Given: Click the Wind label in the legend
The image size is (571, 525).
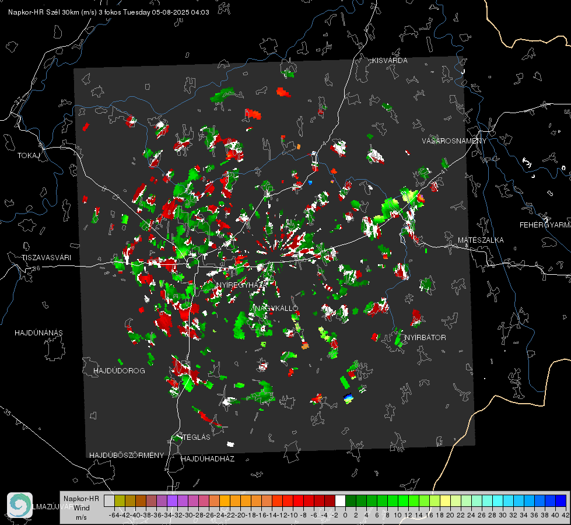Looking at the screenshot, I should click(82, 508).
